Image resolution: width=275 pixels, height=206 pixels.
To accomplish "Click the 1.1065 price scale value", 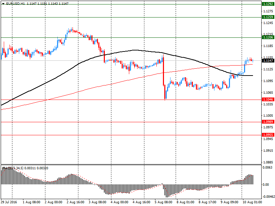I will coord(268,92).
